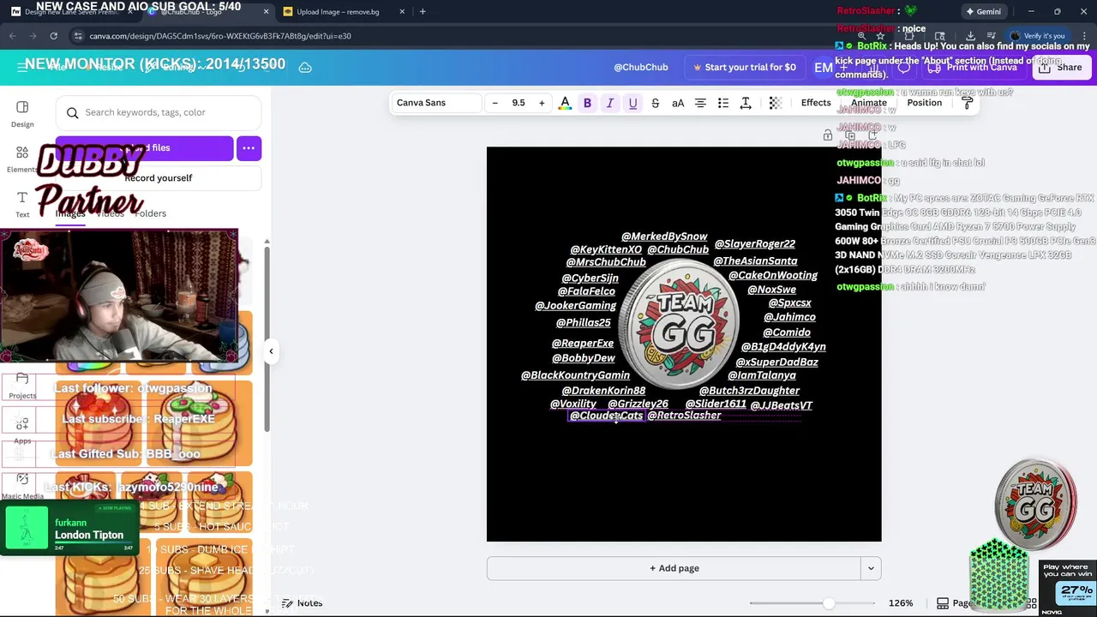The height and width of the screenshot is (617, 1097).
Task: Toggle uppercase text (aA)
Action: coord(678,103)
